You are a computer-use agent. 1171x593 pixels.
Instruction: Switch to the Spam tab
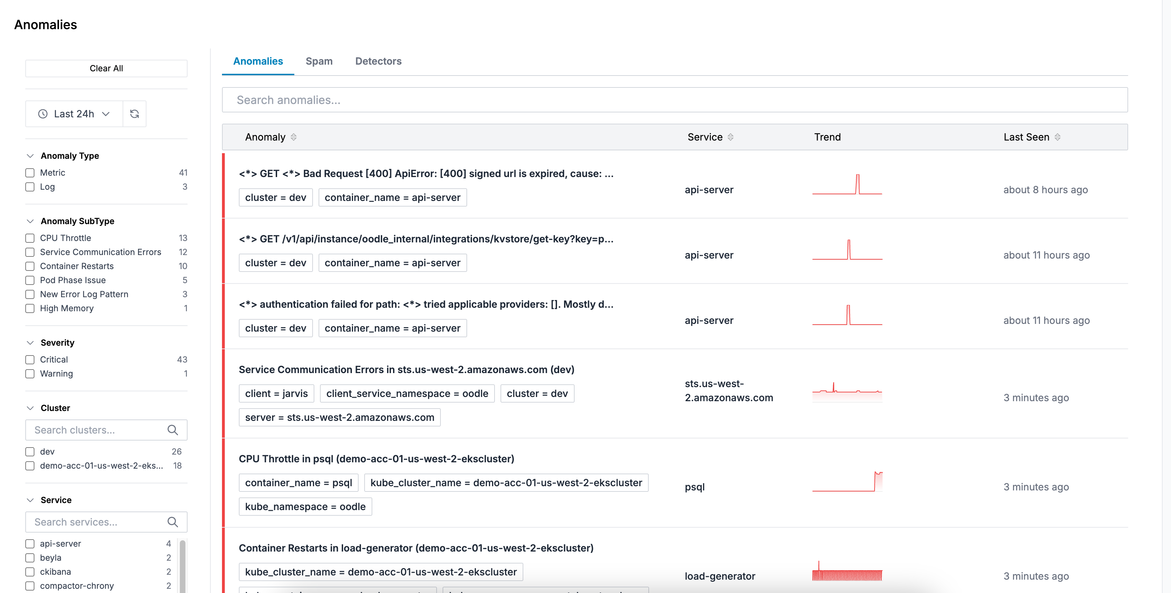click(x=319, y=61)
